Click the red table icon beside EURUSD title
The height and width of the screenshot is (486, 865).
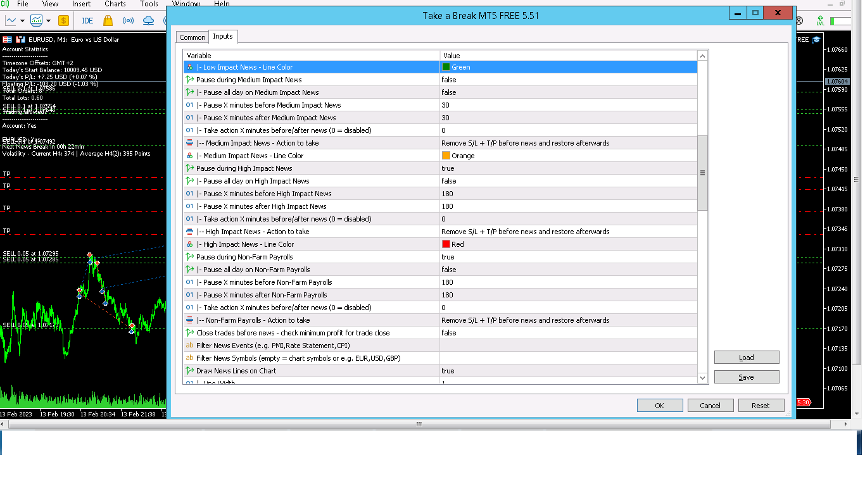pos(7,39)
